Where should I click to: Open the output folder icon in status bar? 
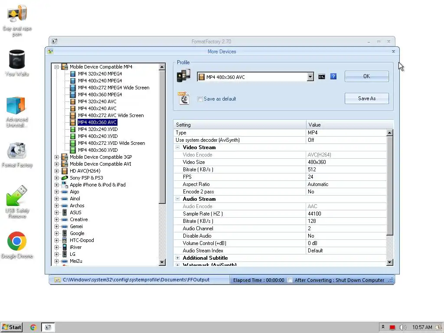click(57, 280)
